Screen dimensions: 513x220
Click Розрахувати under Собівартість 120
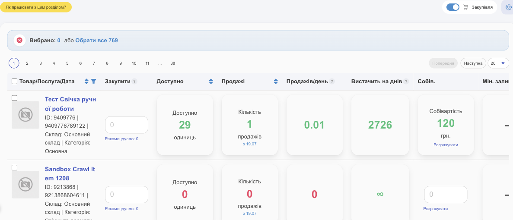[446, 145]
